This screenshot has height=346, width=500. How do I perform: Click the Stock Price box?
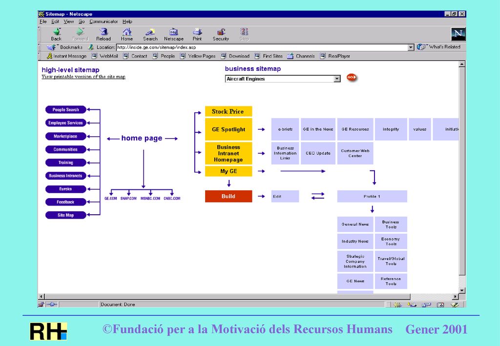coord(229,111)
